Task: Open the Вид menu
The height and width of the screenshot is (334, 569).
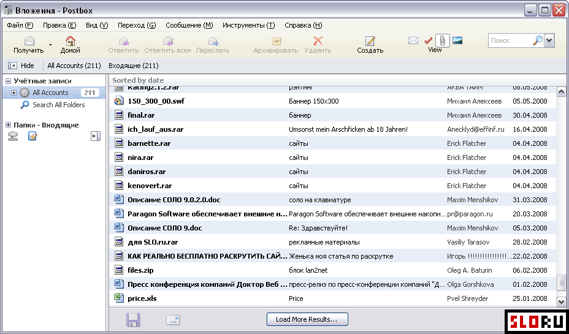Action: (x=97, y=25)
